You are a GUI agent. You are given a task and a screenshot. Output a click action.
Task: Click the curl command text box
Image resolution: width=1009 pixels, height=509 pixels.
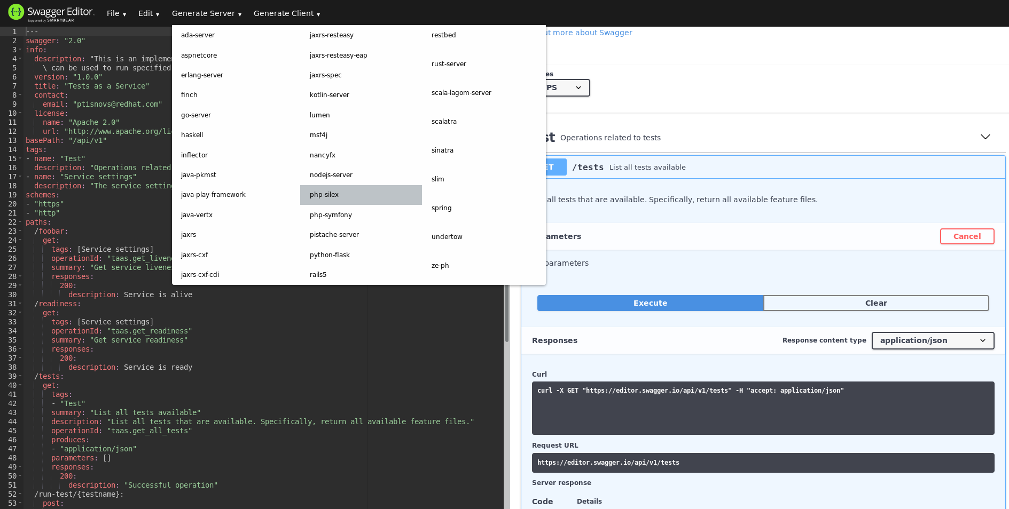tap(763, 408)
